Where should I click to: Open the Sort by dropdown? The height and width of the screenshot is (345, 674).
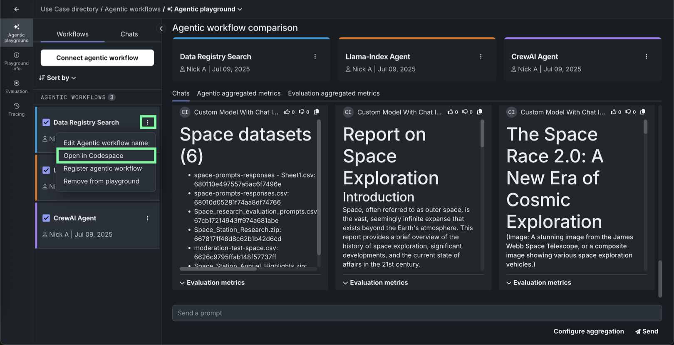coord(57,78)
